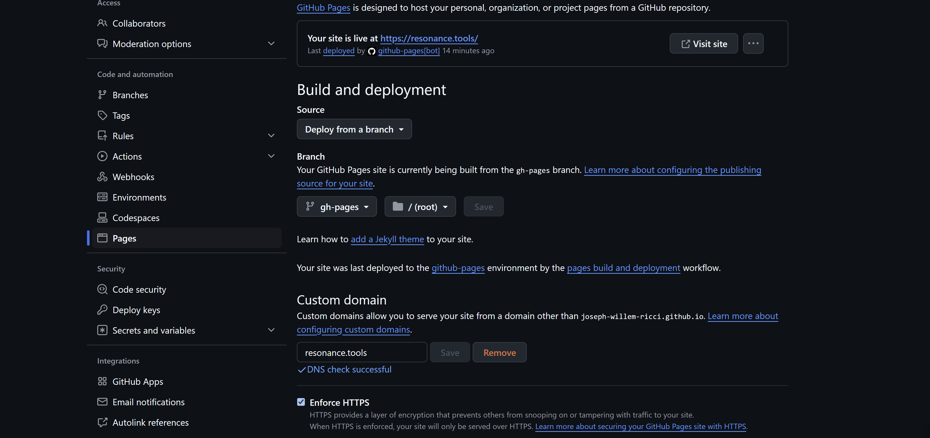Open the Deploy from a branch dropdown

click(354, 129)
